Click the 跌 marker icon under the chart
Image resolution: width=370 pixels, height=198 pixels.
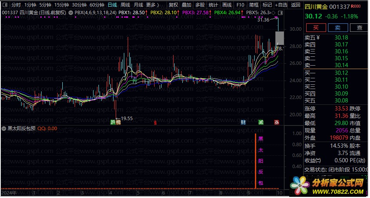tap(113, 122)
